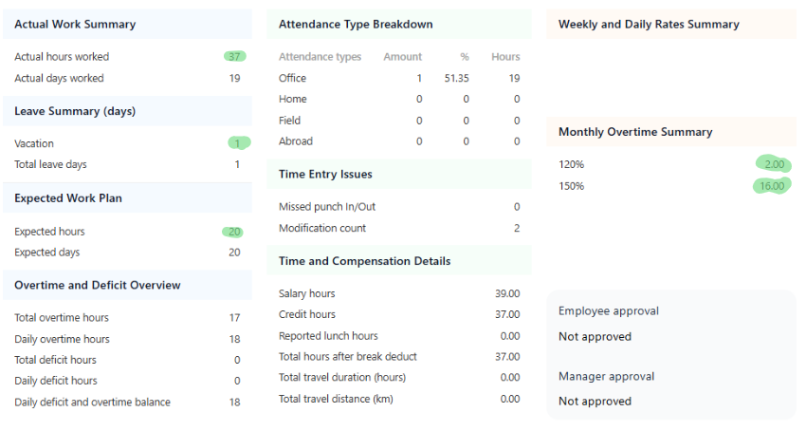Click the Expected Work Plan header

coord(68,198)
